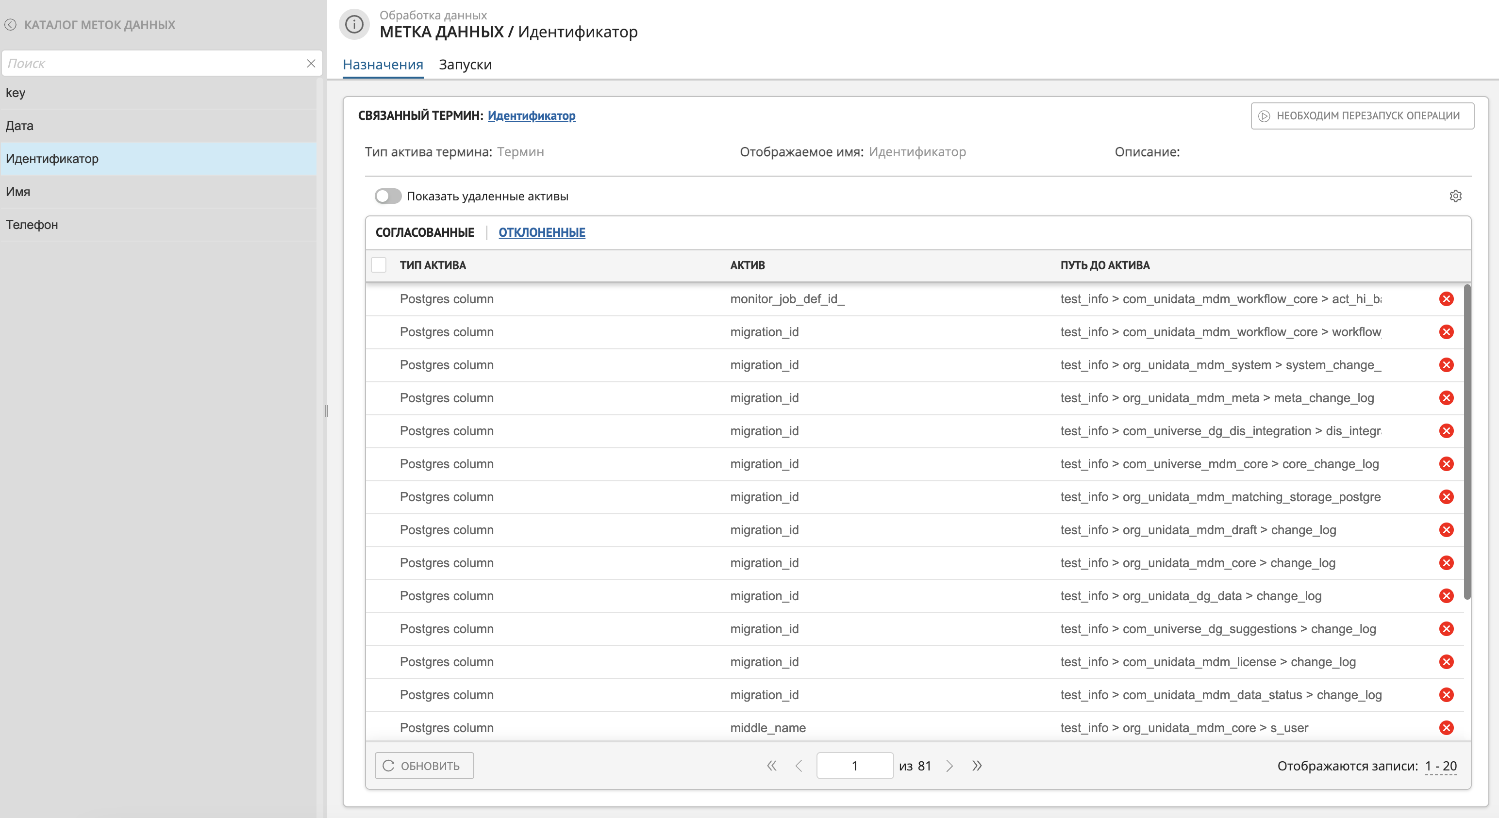This screenshot has width=1499, height=818.
Task: Remove the com_unidata_mdm_data_status row
Action: (x=1446, y=695)
